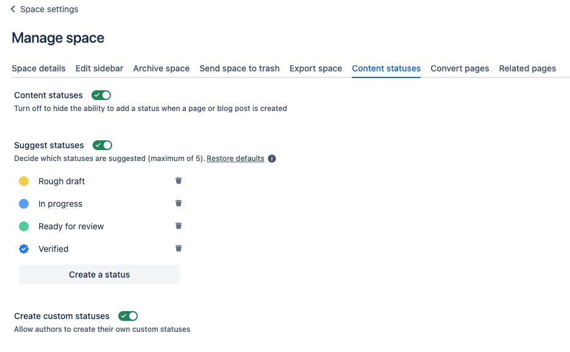Image resolution: width=570 pixels, height=352 pixels.
Task: Open the Archive space tab
Action: [162, 68]
